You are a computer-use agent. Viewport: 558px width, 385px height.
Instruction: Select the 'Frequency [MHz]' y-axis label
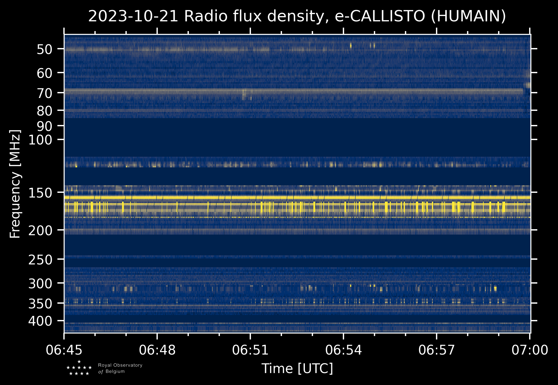click(x=15, y=184)
